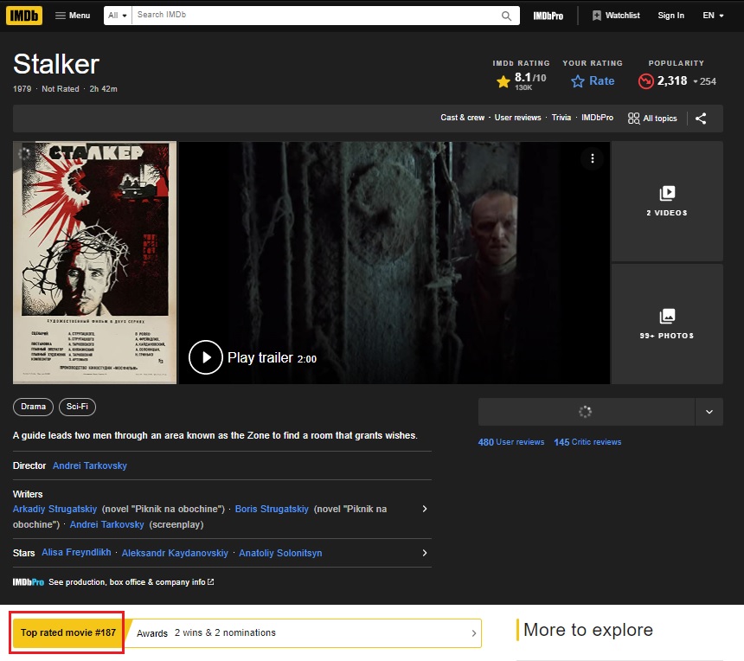The height and width of the screenshot is (661, 744).
Task: Click the Rate star icon
Action: 578,81
